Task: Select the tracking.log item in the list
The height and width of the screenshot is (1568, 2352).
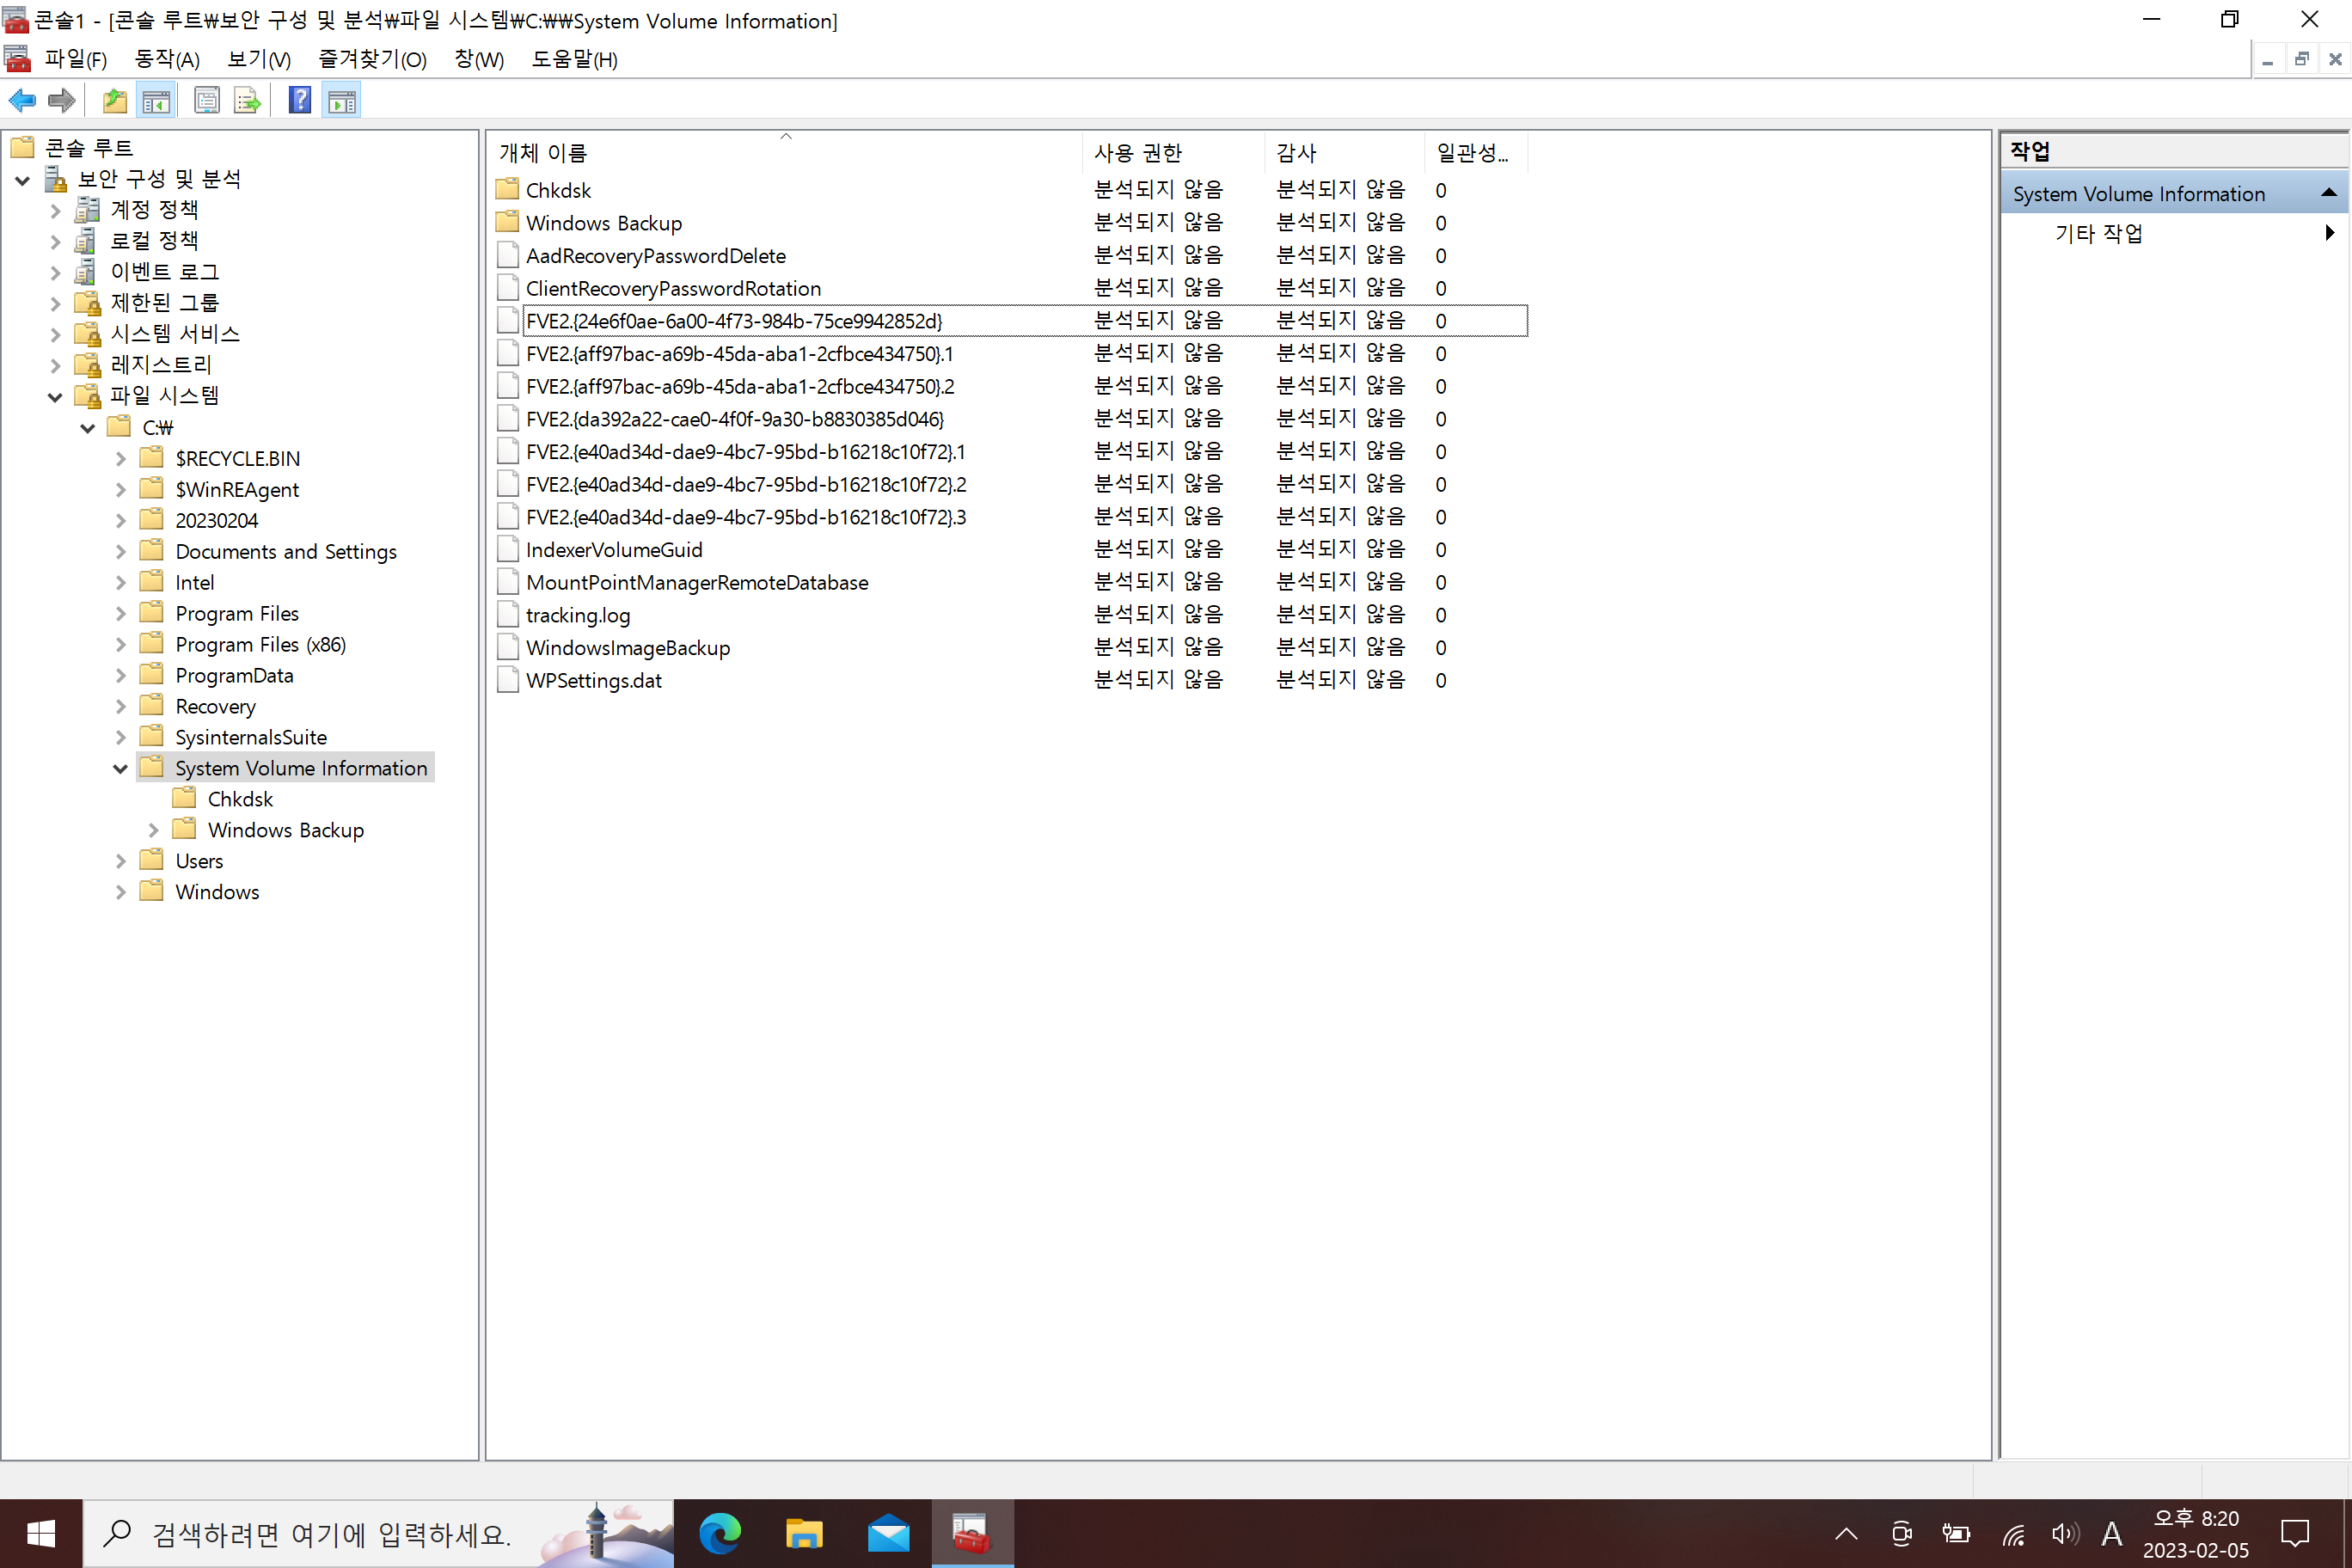Action: pyautogui.click(x=578, y=615)
